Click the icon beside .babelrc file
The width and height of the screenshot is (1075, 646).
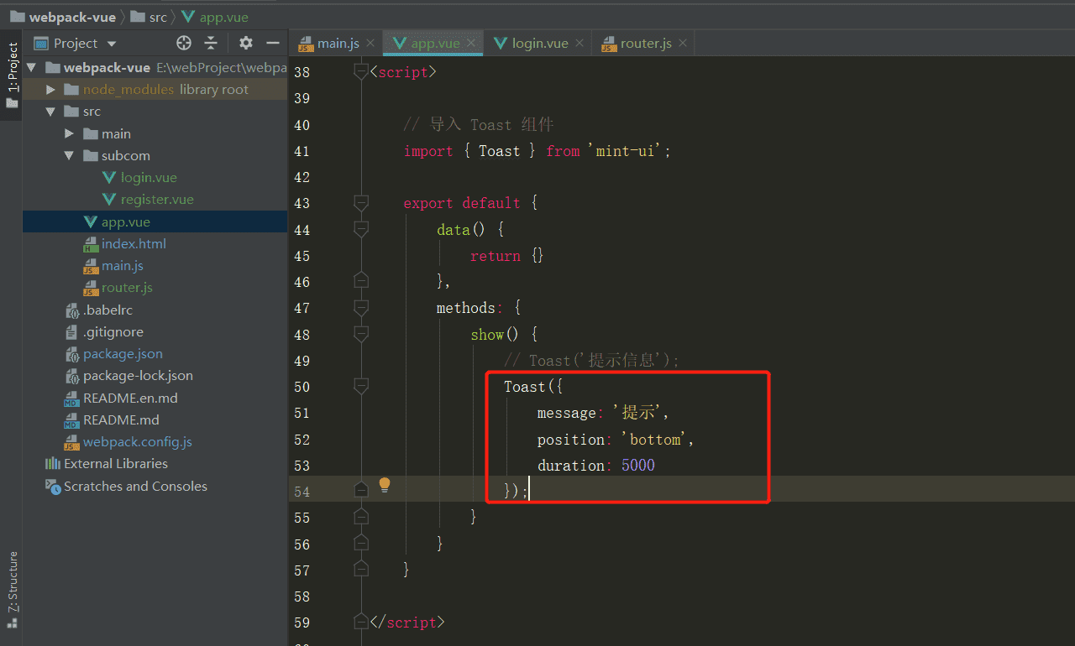72,310
